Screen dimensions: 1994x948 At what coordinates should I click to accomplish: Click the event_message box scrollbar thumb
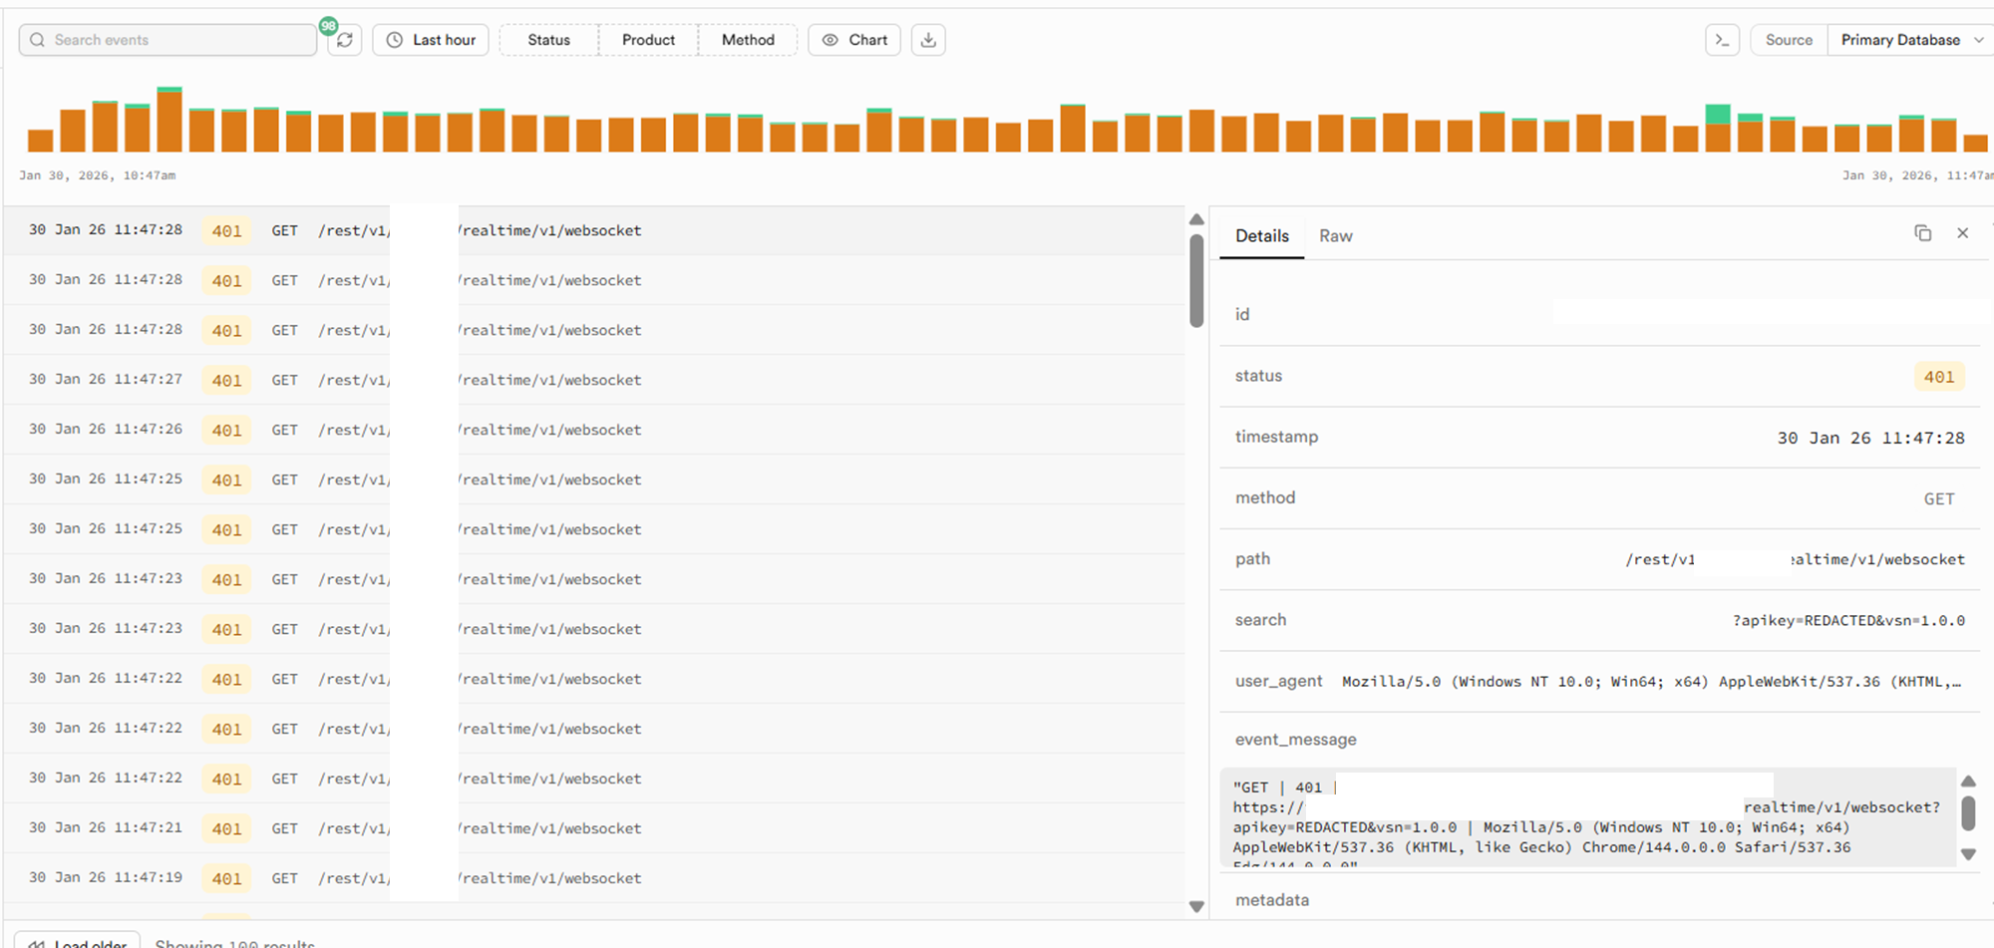[1968, 812]
